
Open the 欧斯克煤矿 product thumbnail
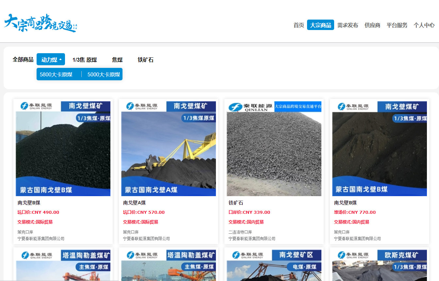[x=380, y=265]
